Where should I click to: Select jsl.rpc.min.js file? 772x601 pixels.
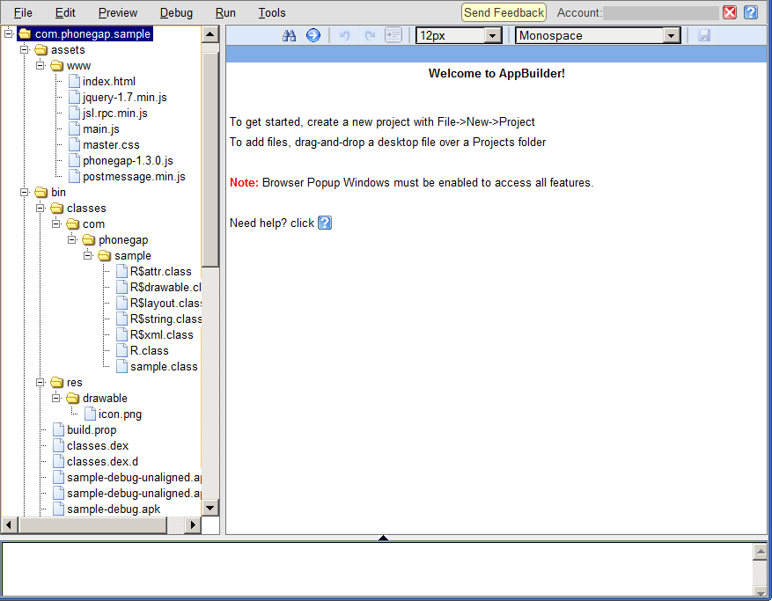coord(115,114)
